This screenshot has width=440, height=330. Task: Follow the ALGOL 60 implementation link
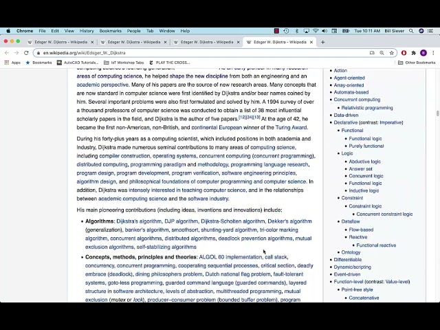click(x=230, y=257)
